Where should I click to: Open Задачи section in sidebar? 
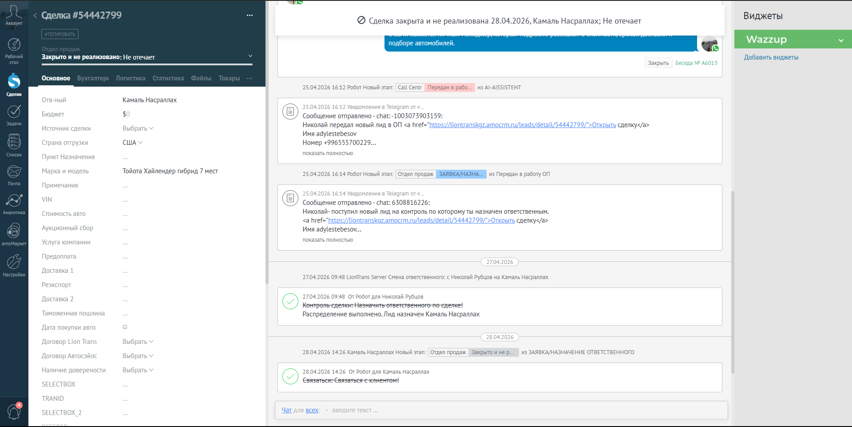[x=14, y=115]
